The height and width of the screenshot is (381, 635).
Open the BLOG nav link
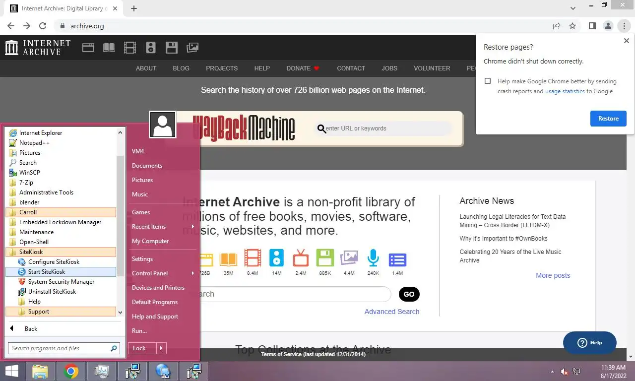181,68
